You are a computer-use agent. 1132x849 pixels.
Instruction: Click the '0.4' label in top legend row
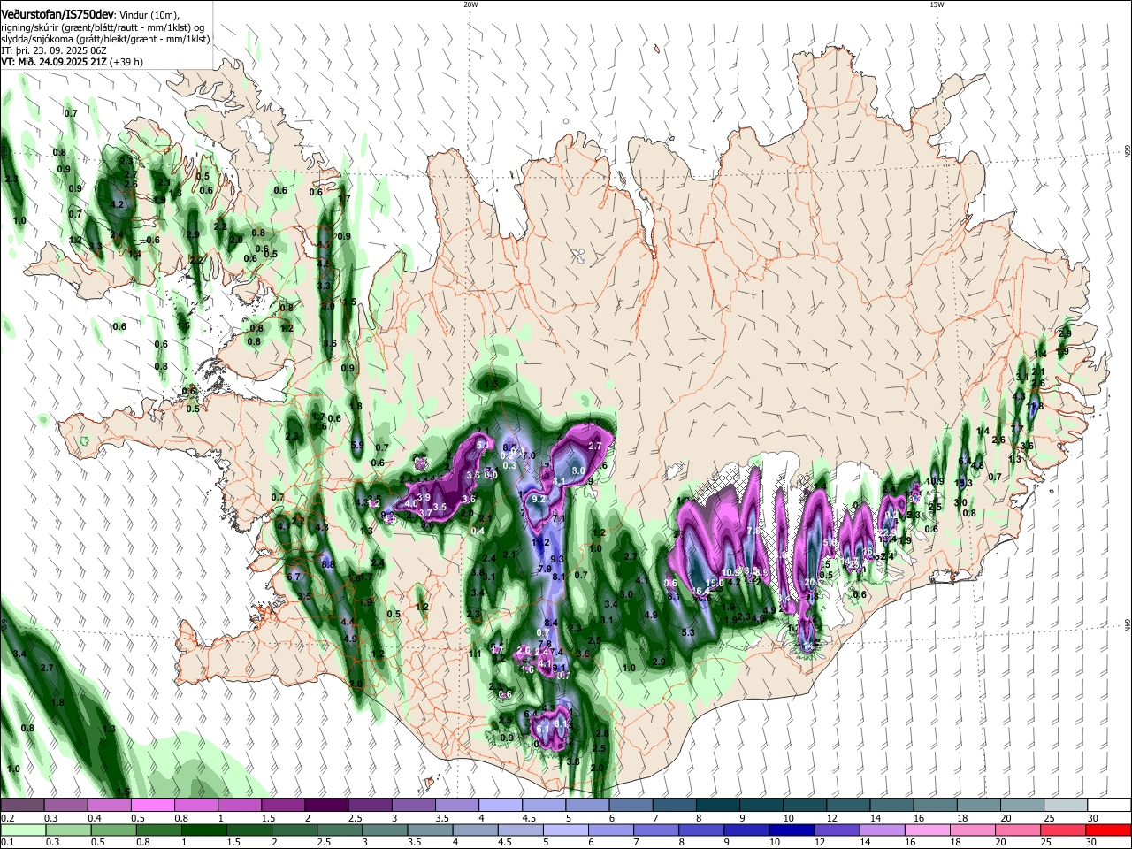[x=94, y=818]
